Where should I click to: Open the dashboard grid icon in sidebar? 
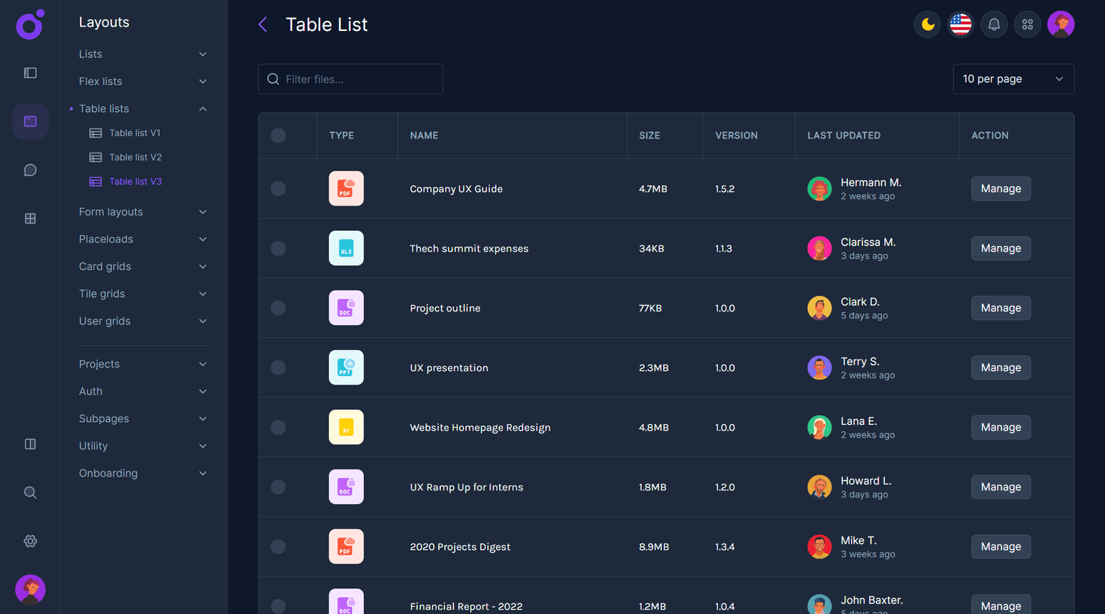click(29, 218)
